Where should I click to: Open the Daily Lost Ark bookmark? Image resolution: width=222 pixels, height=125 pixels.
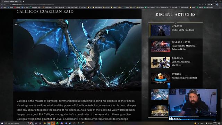(x=208, y=7)
